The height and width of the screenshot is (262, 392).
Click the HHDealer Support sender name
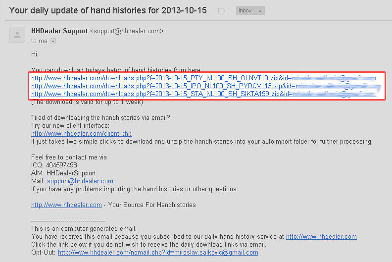pyautogui.click(x=59, y=31)
